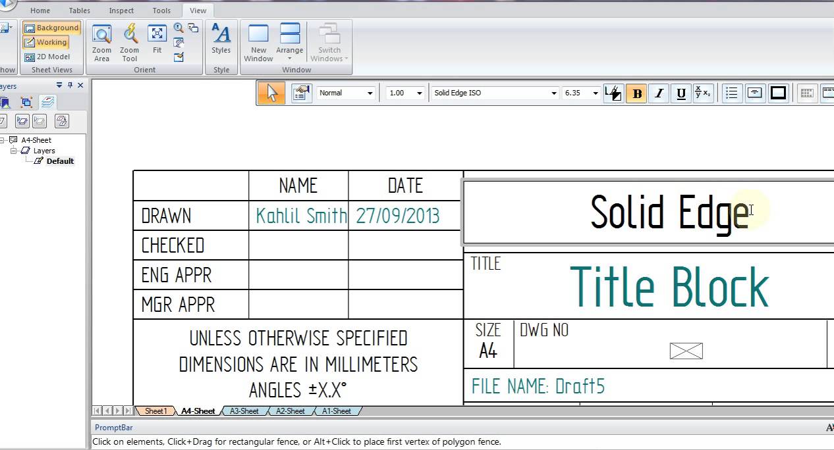Click the crossed box under DWG NO
This screenshot has width=834, height=450.
686,351
